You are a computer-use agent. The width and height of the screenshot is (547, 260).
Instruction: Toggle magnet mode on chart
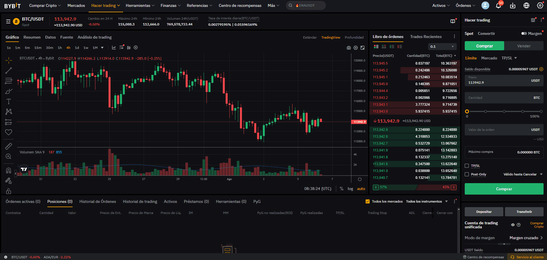tap(9, 171)
